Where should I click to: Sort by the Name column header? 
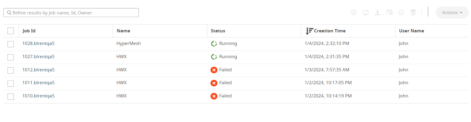123,31
